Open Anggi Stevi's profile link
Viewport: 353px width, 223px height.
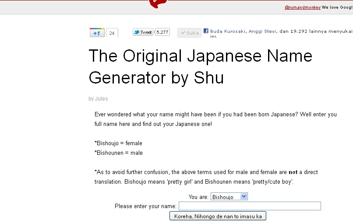[262, 31]
